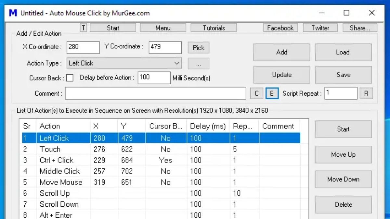Select the Touch action row
Image resolution: width=390 pixels, height=219 pixels.
pos(161,149)
